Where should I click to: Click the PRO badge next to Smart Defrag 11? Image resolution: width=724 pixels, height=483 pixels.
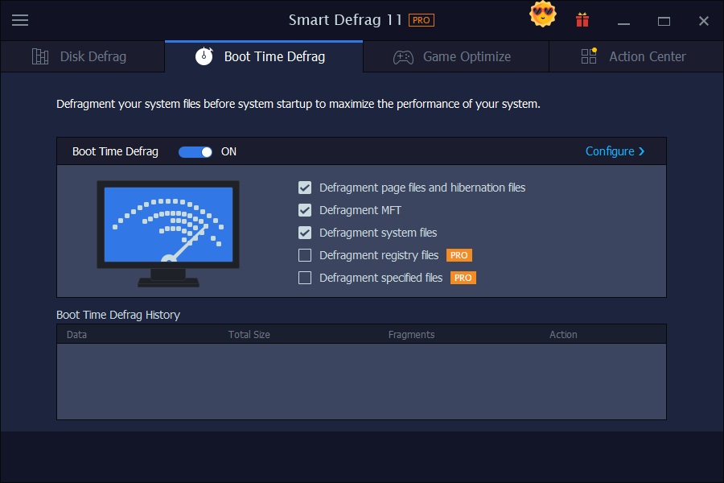pyautogui.click(x=420, y=19)
